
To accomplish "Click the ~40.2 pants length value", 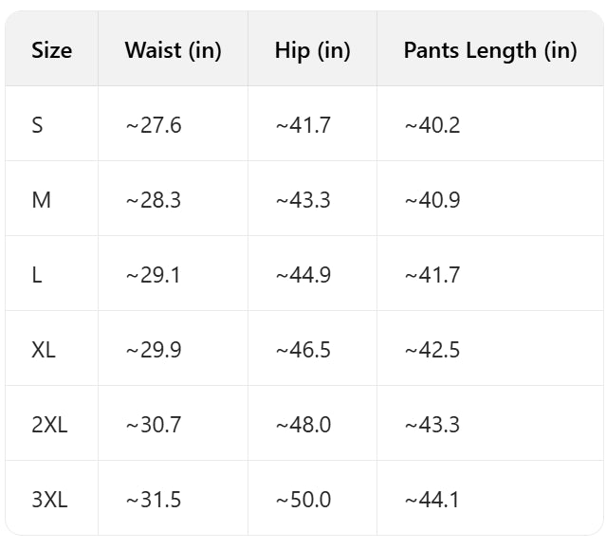I will (432, 125).
